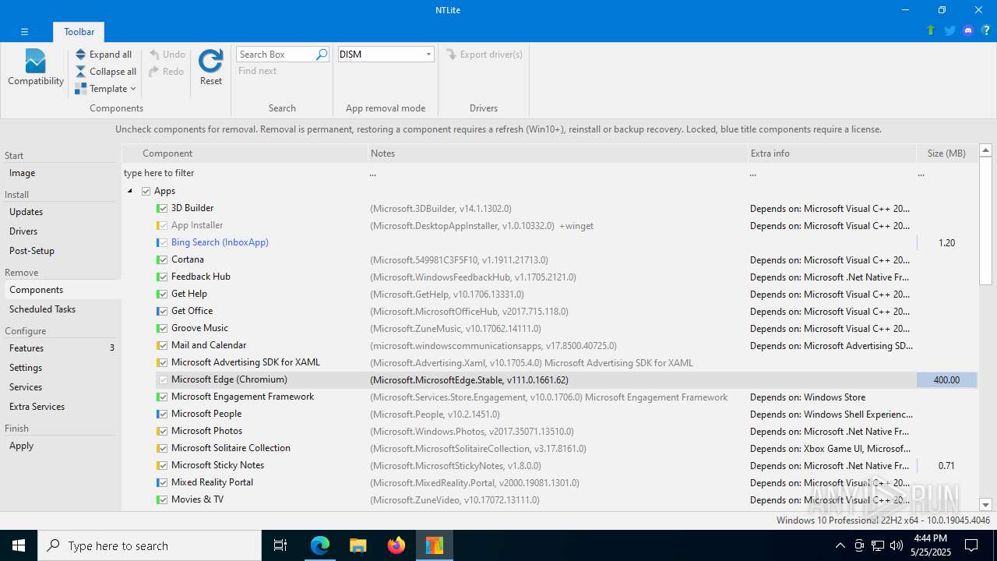Open the hamburger menu

pyautogui.click(x=24, y=32)
